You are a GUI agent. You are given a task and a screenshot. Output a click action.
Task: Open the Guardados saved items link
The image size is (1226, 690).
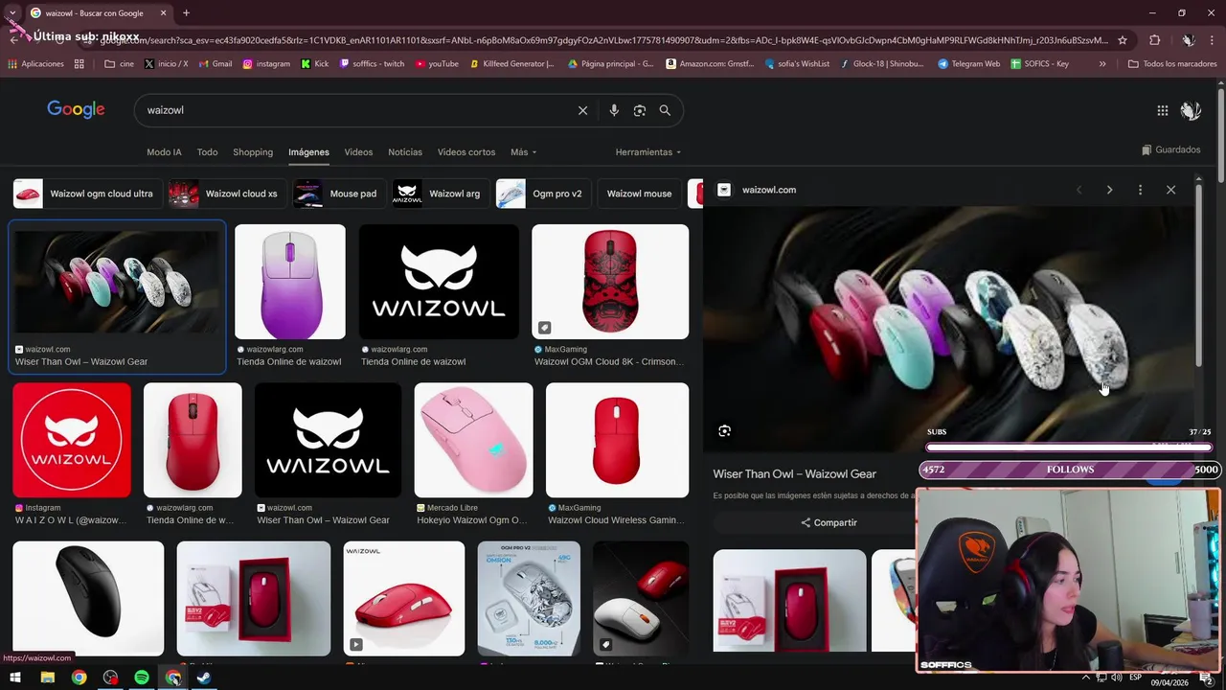point(1170,149)
